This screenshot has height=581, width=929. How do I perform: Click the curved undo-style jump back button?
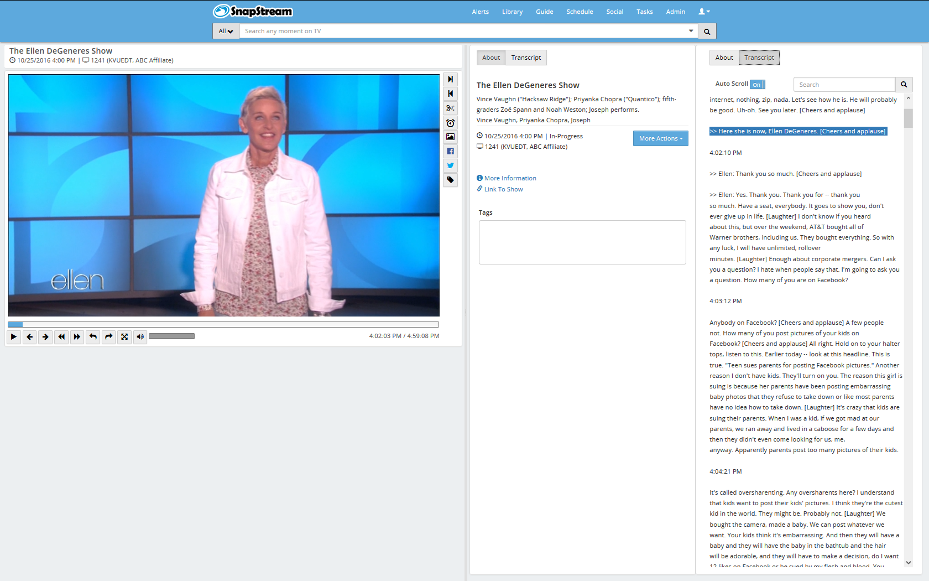click(93, 336)
